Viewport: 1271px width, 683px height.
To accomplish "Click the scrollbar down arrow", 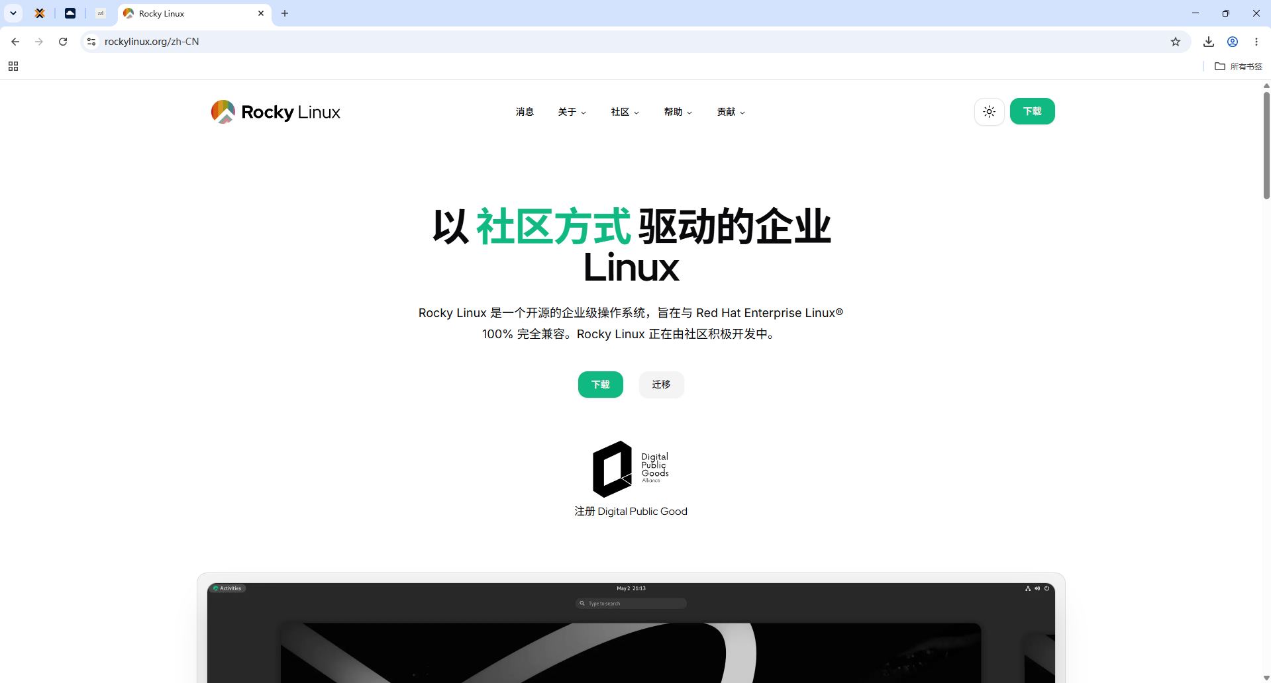I will pos(1266,678).
